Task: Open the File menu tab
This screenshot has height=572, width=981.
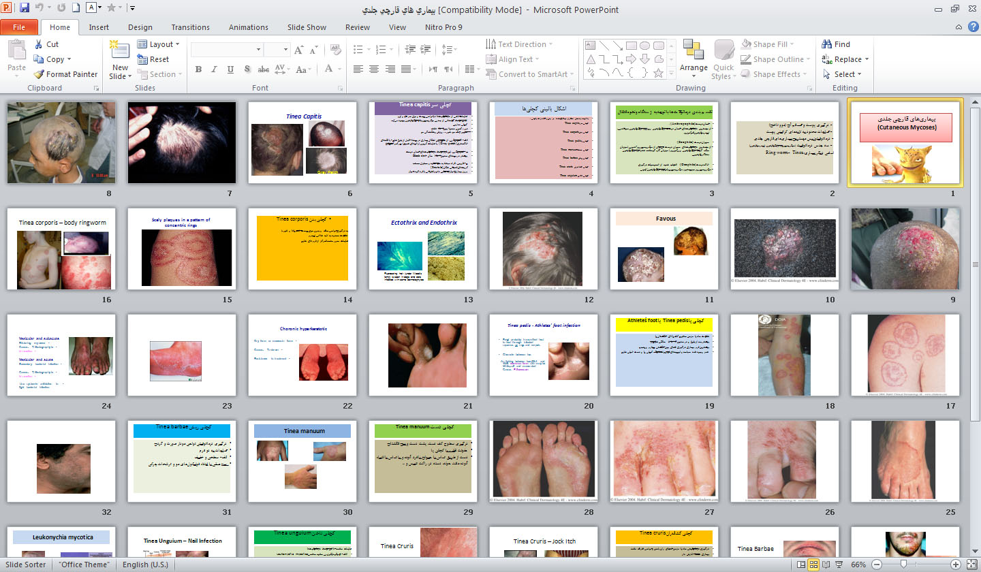Action: point(19,27)
